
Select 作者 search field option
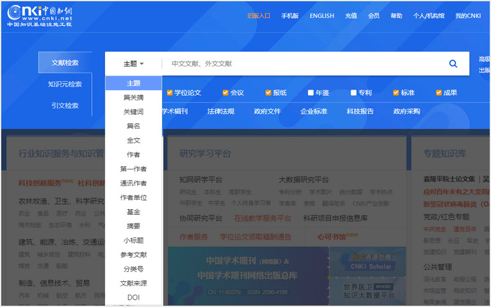(133, 155)
